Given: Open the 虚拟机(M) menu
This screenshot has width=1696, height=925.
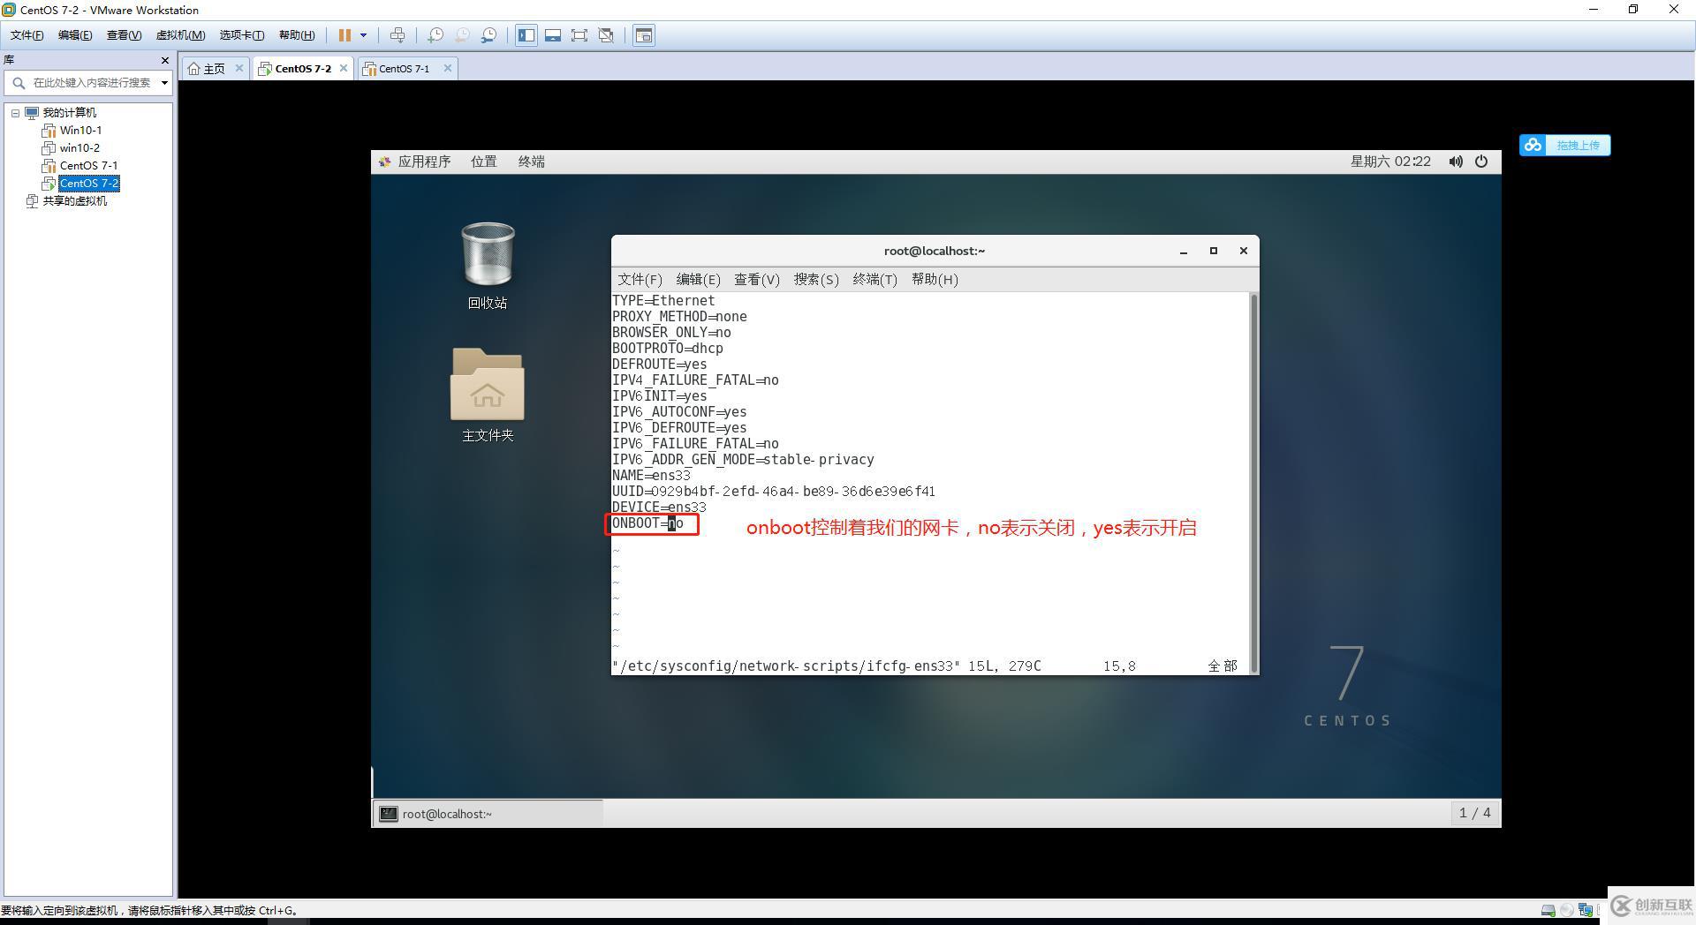Looking at the screenshot, I should (x=180, y=35).
